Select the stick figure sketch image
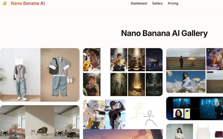The height and width of the screenshot is (139, 223). click(144, 114)
